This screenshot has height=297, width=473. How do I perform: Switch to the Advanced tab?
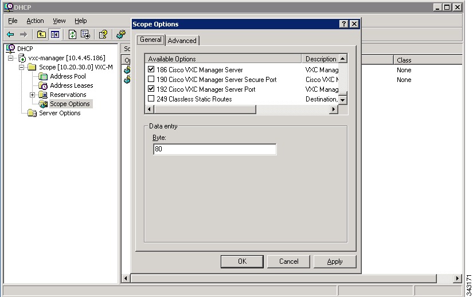(x=182, y=40)
